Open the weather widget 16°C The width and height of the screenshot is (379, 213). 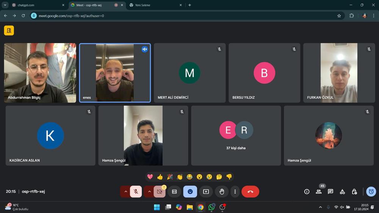[x=16, y=207]
